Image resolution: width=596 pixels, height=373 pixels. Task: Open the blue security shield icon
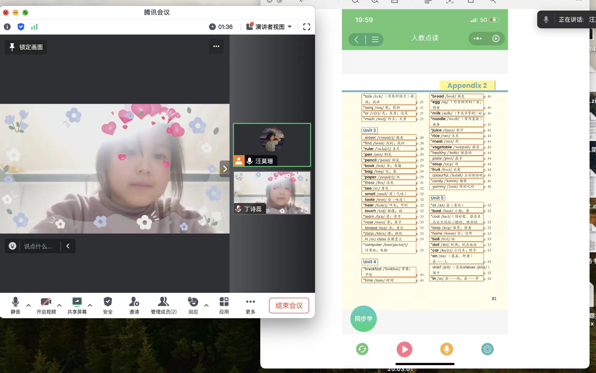coord(21,27)
